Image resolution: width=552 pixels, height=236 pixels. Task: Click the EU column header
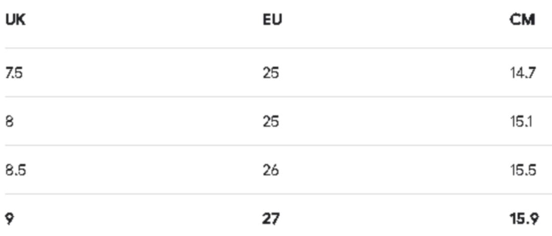[x=272, y=21]
